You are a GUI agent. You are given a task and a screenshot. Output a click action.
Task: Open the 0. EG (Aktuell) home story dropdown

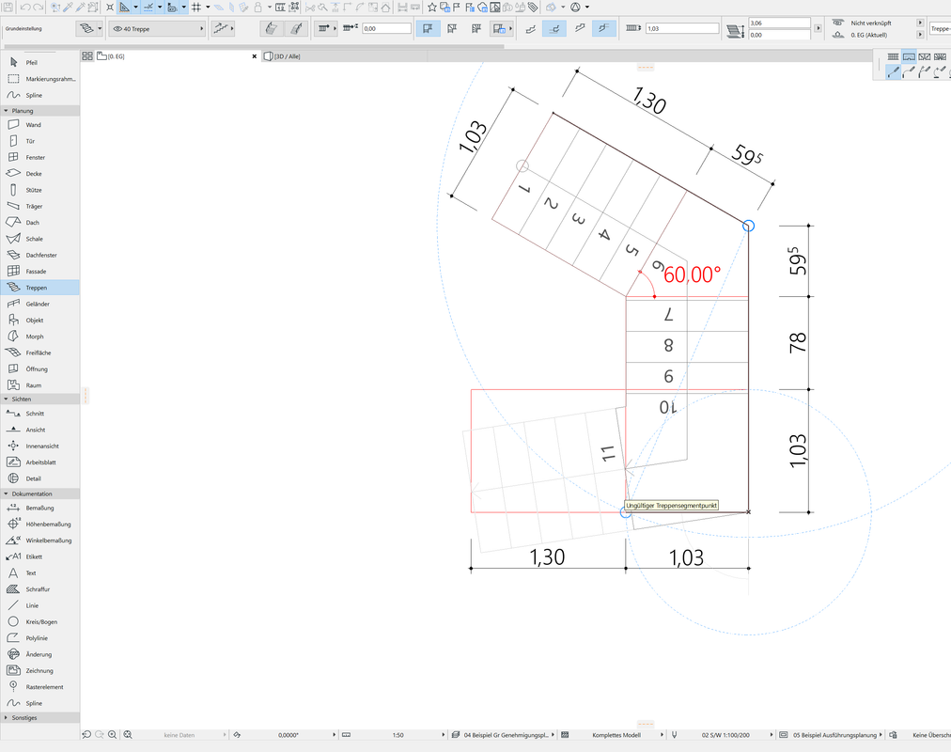point(920,35)
